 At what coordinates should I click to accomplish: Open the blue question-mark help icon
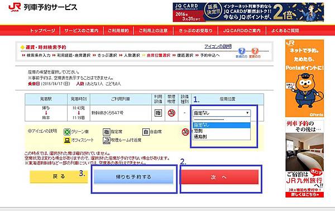tap(242, 51)
